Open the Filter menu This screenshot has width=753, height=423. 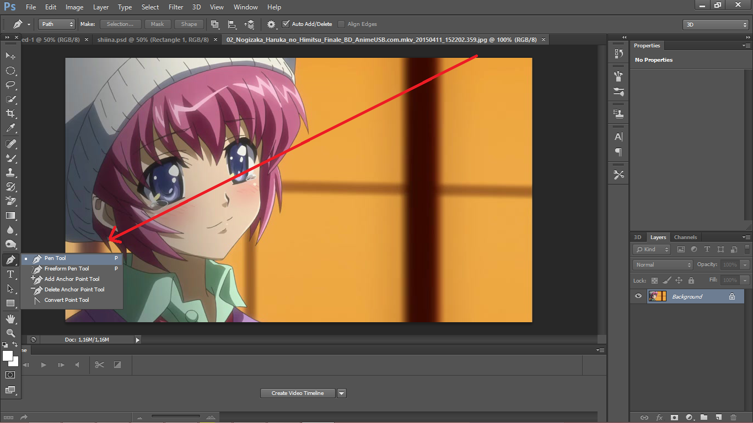tap(176, 7)
